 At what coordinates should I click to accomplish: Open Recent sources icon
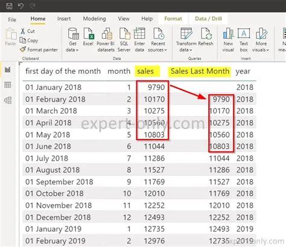(x=159, y=33)
